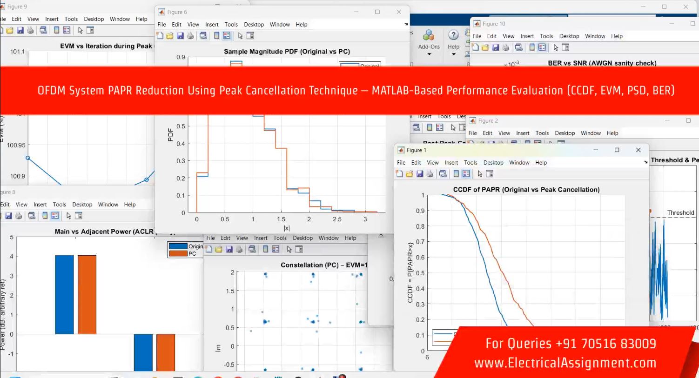Image resolution: width=699 pixels, height=378 pixels.
Task: Open the Desktop menu in Figure 9
Action: click(x=94, y=19)
